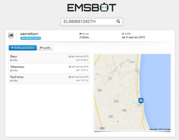This screenshot has width=179, height=140.
Task: Select the 14:21 tracking event row title
Action: 17,67
